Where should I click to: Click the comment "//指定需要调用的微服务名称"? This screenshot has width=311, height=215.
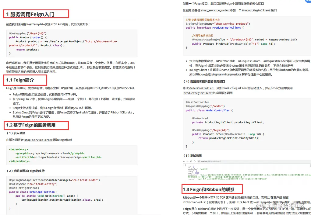pos(203,20)
